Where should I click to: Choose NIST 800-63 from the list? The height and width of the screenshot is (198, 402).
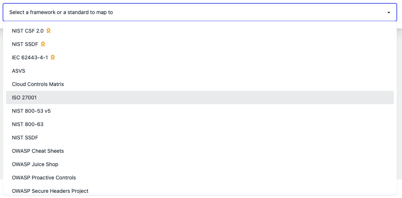[x=27, y=124]
